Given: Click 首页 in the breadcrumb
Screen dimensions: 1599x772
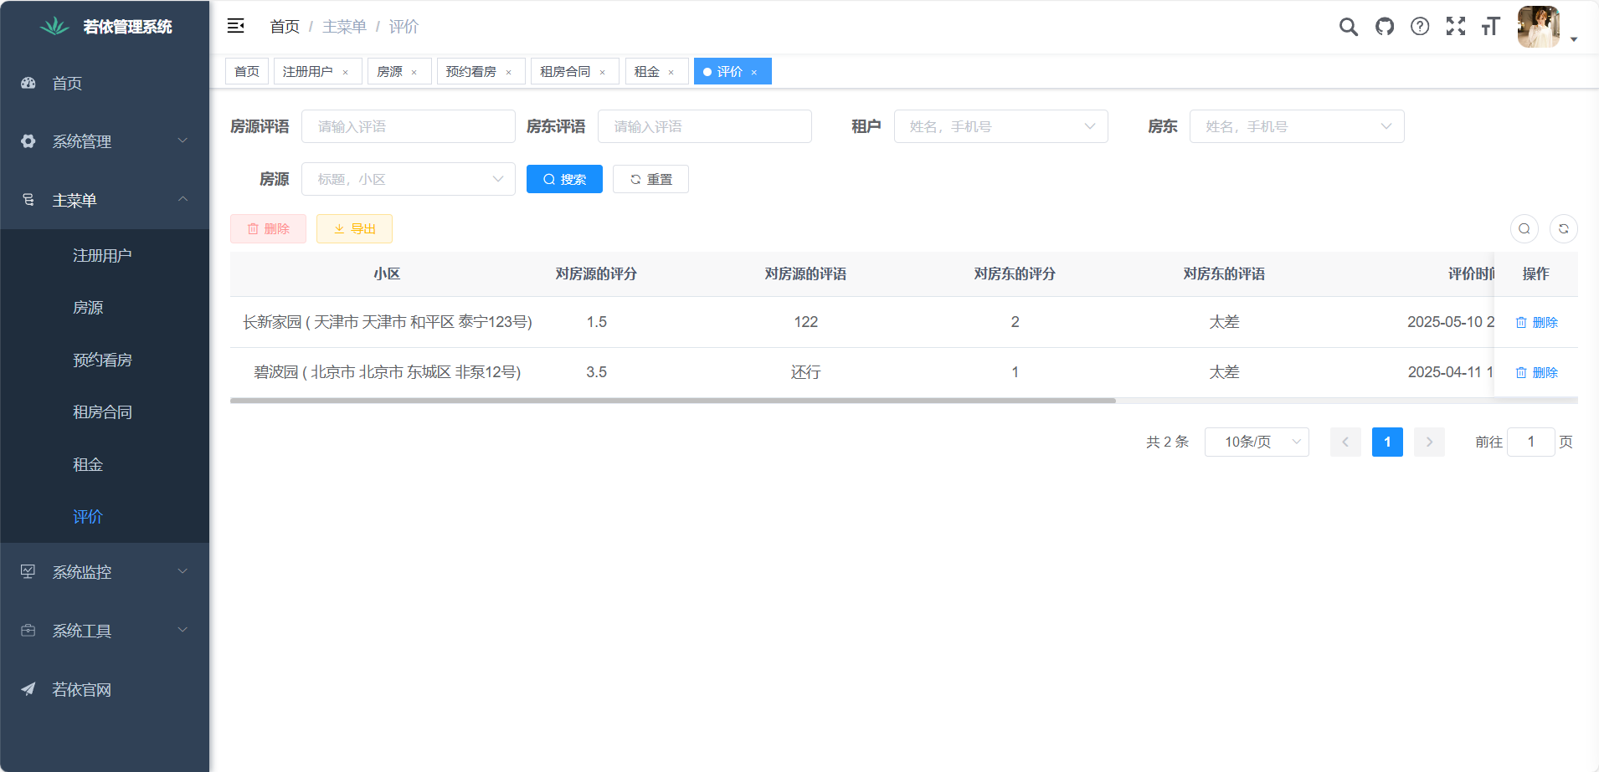Looking at the screenshot, I should click(x=285, y=27).
